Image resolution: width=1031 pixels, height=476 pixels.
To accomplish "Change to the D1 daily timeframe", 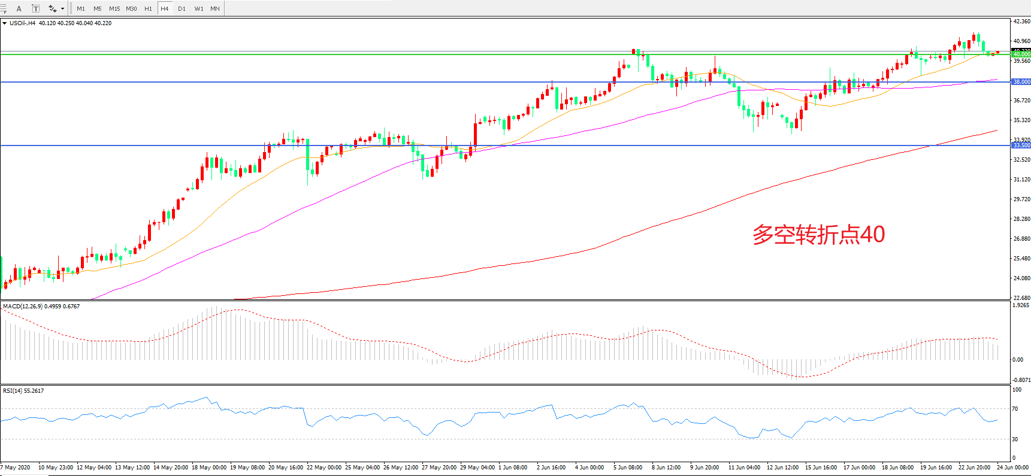I will (x=182, y=8).
